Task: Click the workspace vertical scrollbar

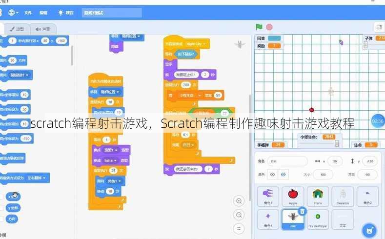Action: (x=250, y=147)
